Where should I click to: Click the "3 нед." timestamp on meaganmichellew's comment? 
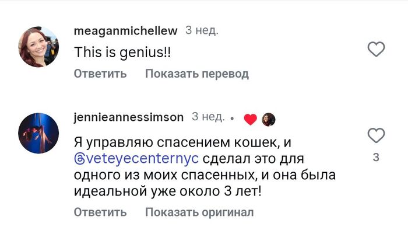coord(202,30)
